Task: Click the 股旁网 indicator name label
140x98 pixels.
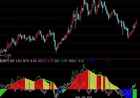Action: tap(4, 61)
